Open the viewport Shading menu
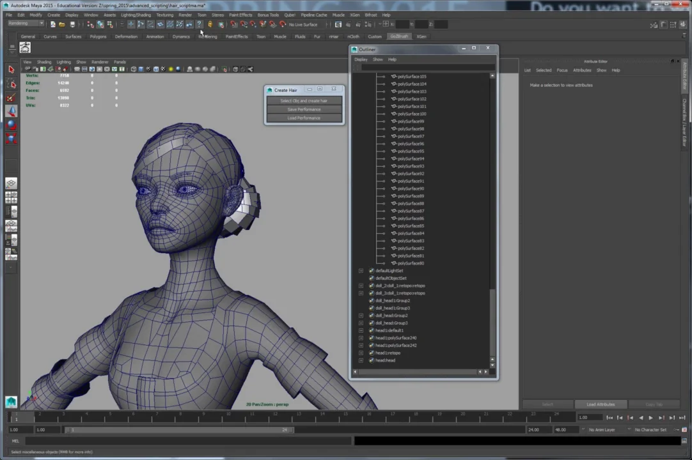The height and width of the screenshot is (460, 692). click(44, 62)
